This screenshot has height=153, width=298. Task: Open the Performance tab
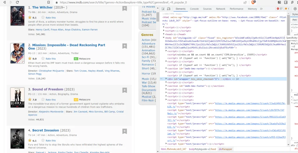(236, 9)
